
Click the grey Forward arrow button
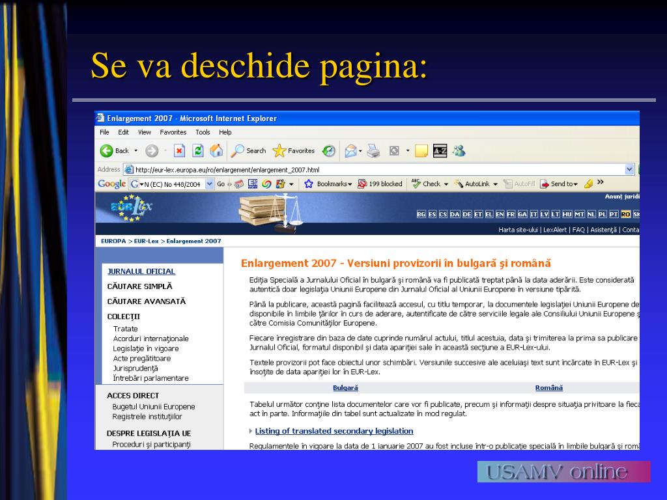(x=152, y=150)
